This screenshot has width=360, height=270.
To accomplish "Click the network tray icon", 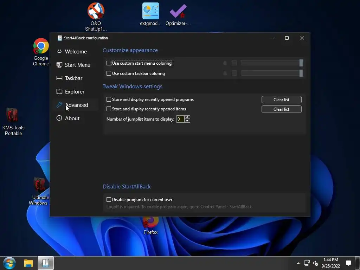I will (307, 263).
